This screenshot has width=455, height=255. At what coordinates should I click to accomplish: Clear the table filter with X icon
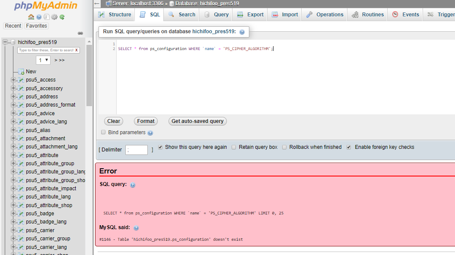[x=76, y=50]
